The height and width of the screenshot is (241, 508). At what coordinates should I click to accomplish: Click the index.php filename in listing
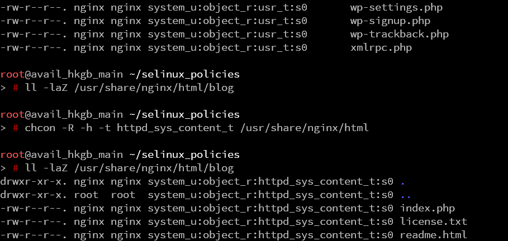pos(428,208)
